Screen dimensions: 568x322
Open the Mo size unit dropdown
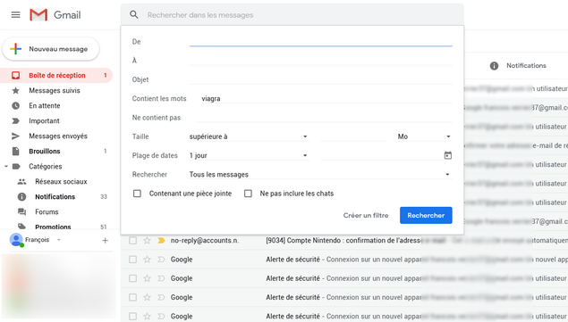[425, 136]
